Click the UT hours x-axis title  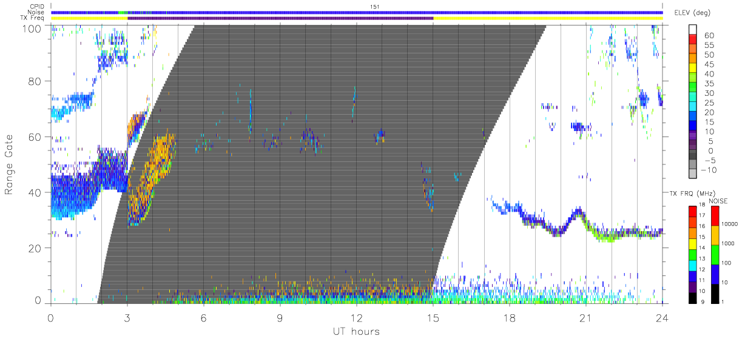pos(356,331)
